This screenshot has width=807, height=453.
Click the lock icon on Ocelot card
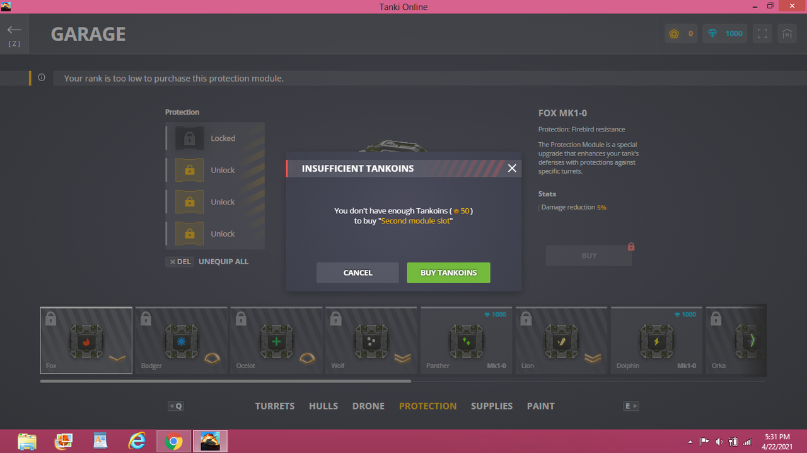[241, 318]
